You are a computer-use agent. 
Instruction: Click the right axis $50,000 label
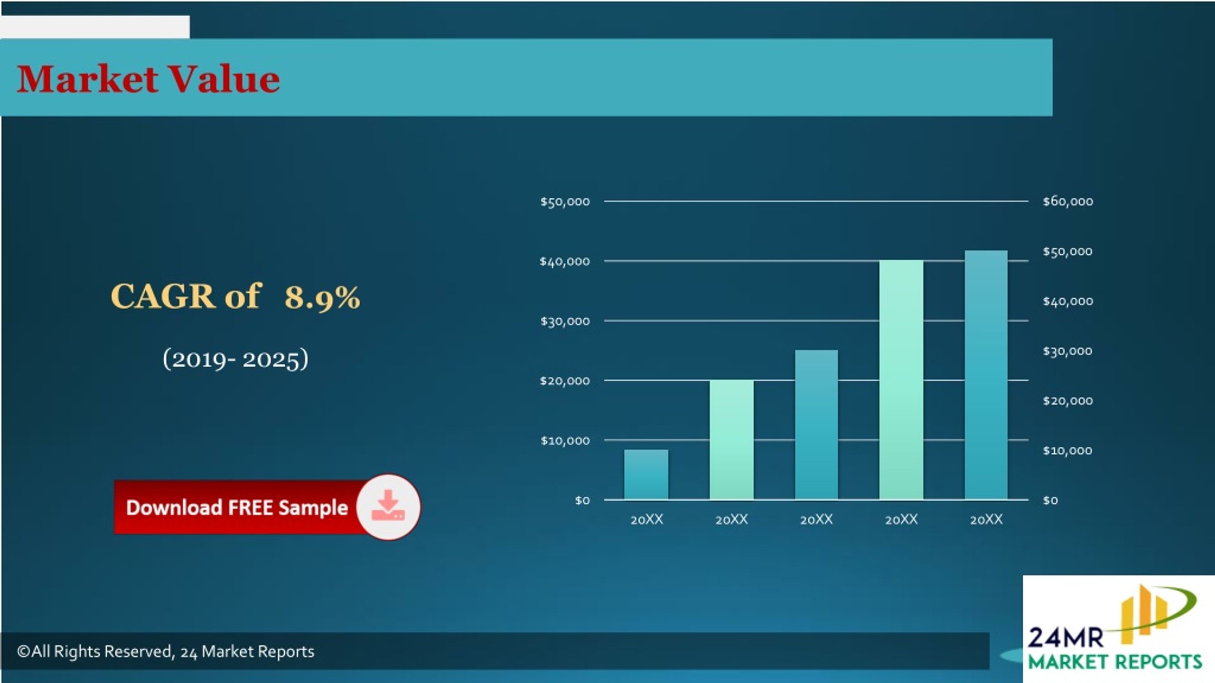(1068, 251)
